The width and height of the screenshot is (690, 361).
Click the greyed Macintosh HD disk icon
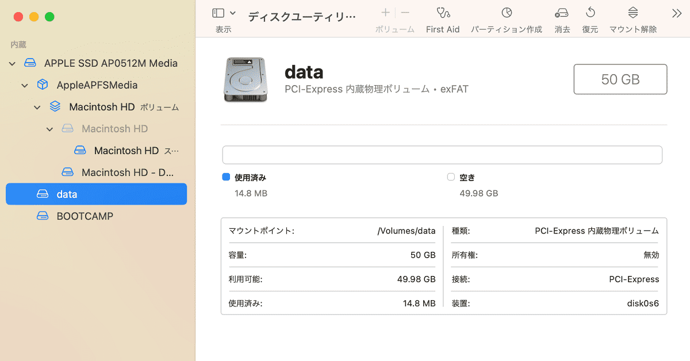(x=67, y=129)
